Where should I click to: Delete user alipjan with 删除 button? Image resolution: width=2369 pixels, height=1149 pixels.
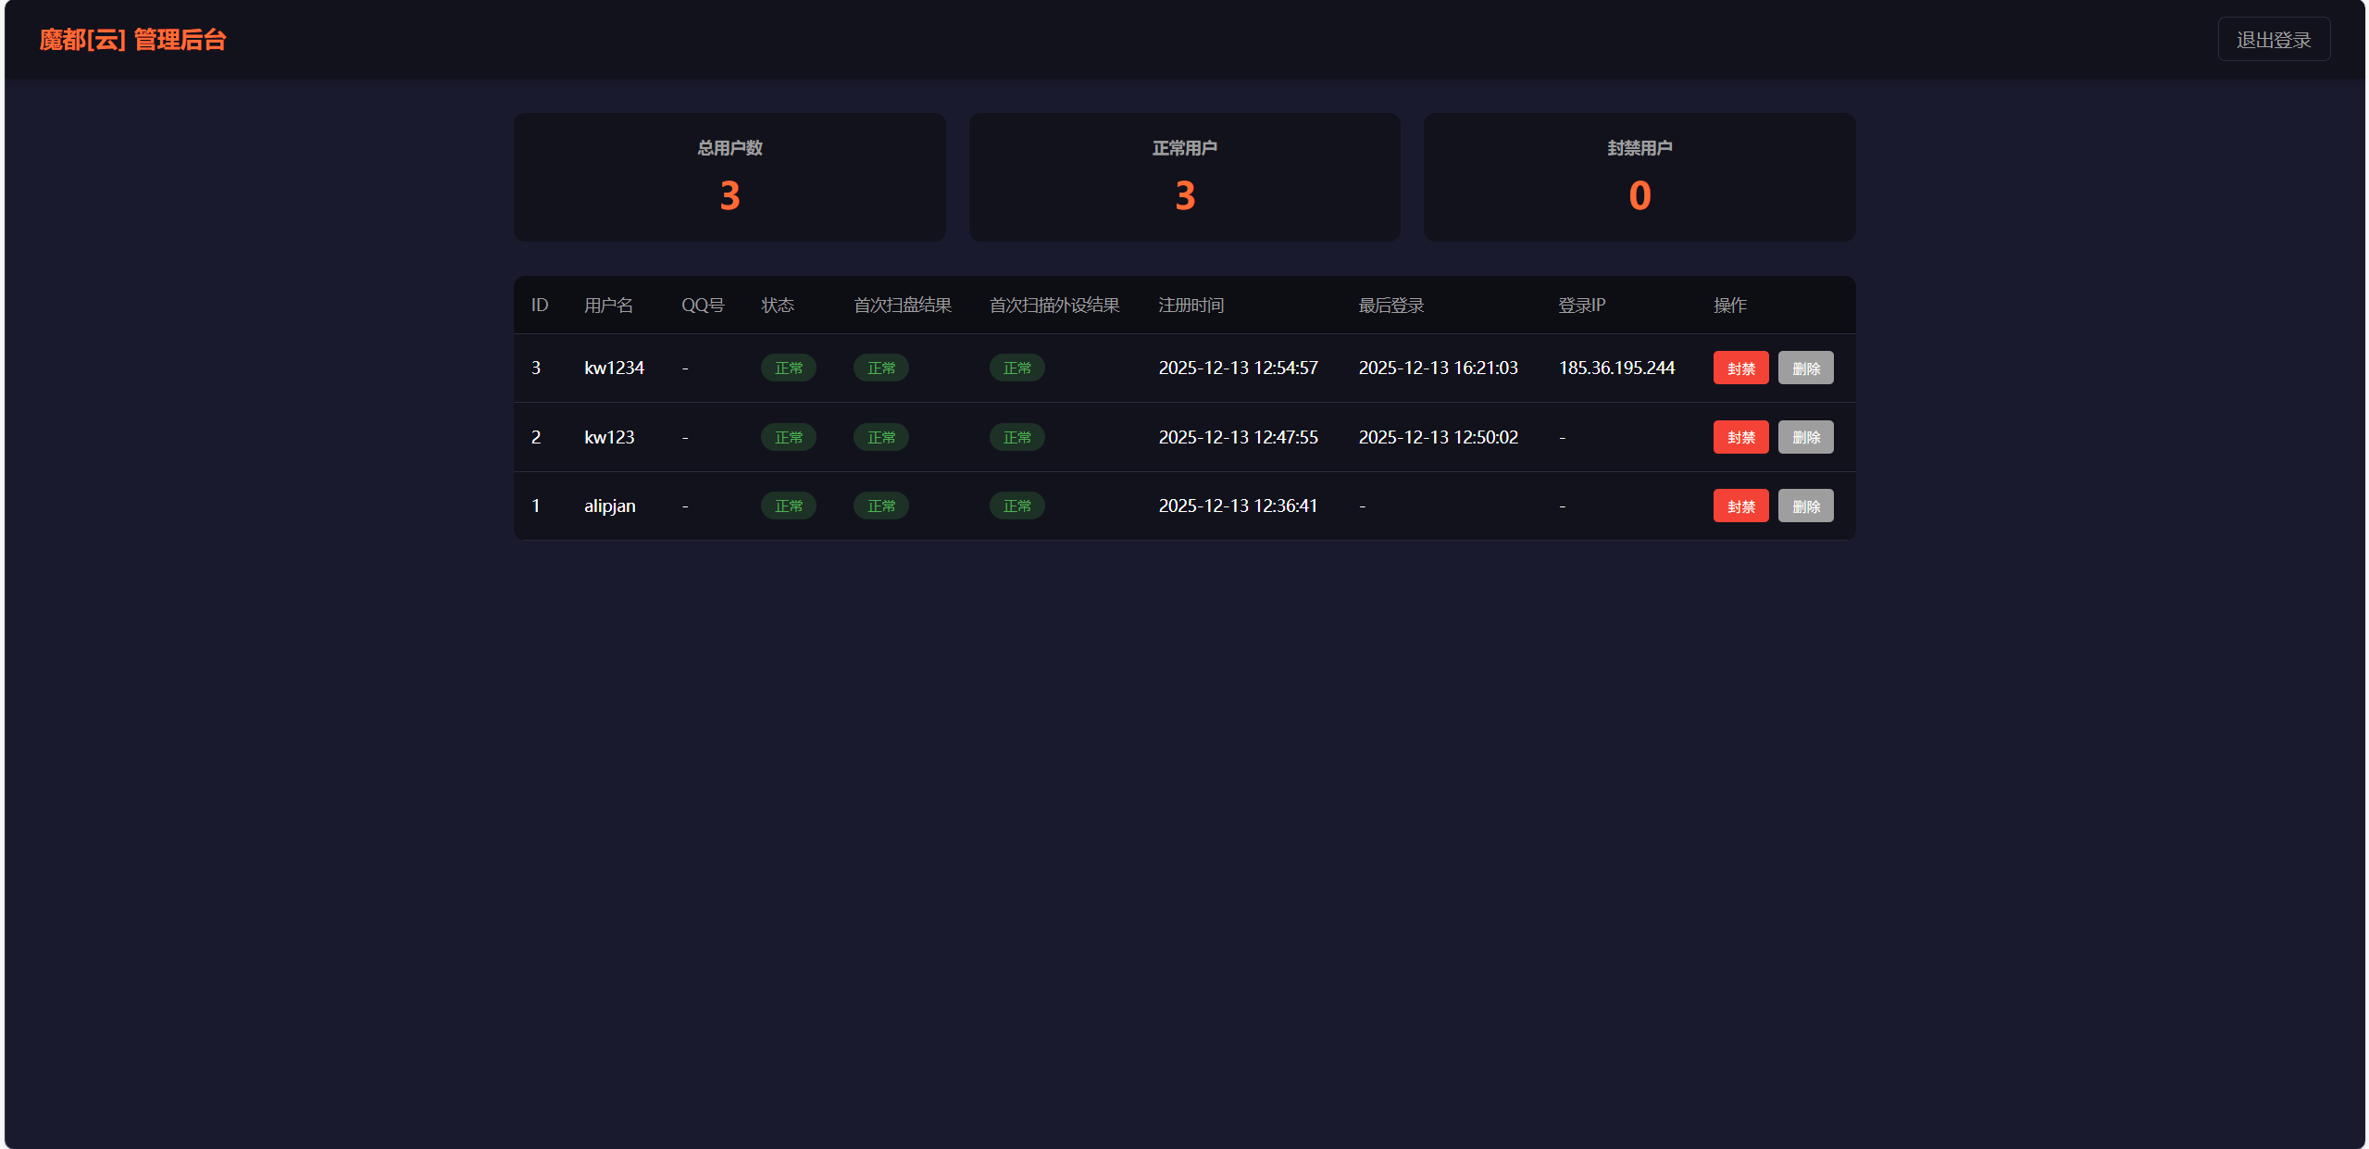[1804, 506]
